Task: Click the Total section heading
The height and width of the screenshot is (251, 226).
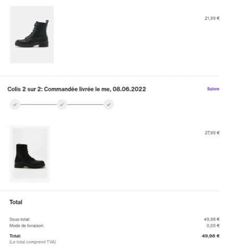Action: click(x=16, y=202)
